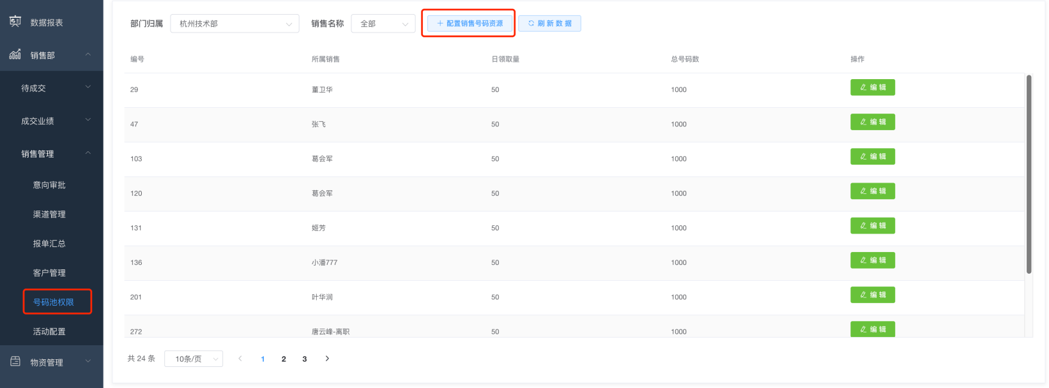The image size is (1049, 388).
Task: Click the 物资管理 sidebar icon
Action: pyautogui.click(x=15, y=362)
